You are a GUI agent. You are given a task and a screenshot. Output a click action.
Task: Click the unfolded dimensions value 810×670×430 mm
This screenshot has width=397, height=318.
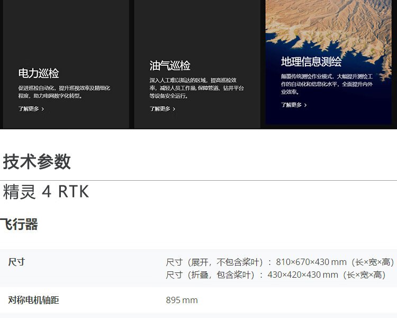311,262
